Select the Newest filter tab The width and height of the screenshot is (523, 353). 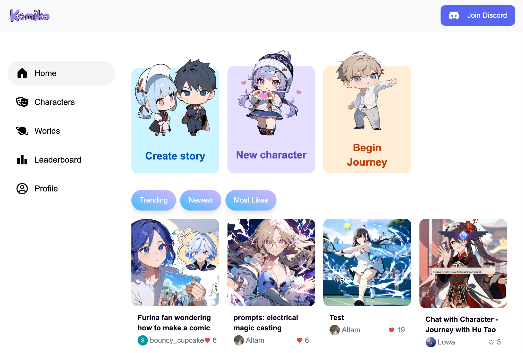tap(201, 200)
